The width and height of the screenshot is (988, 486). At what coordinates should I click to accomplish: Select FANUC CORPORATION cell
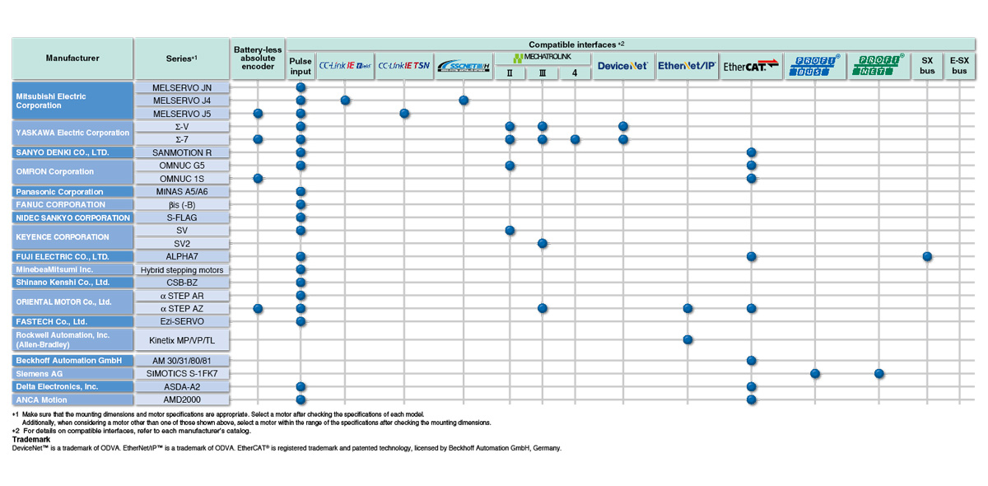coord(72,204)
